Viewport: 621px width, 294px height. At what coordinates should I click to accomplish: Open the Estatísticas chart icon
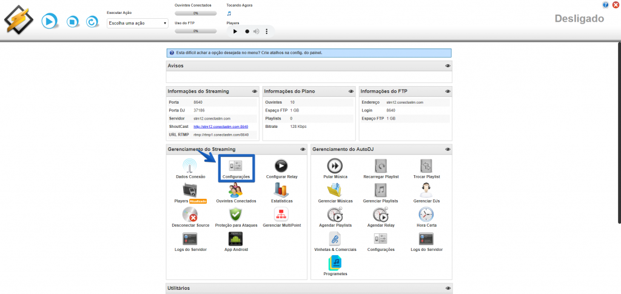point(281,190)
